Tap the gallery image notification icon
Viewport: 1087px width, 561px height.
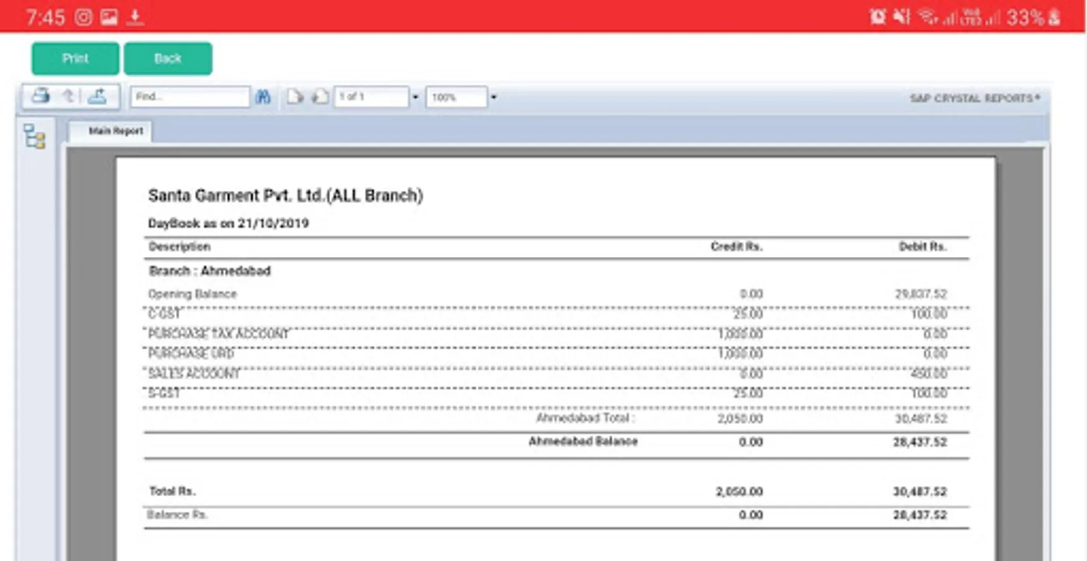pyautogui.click(x=109, y=17)
